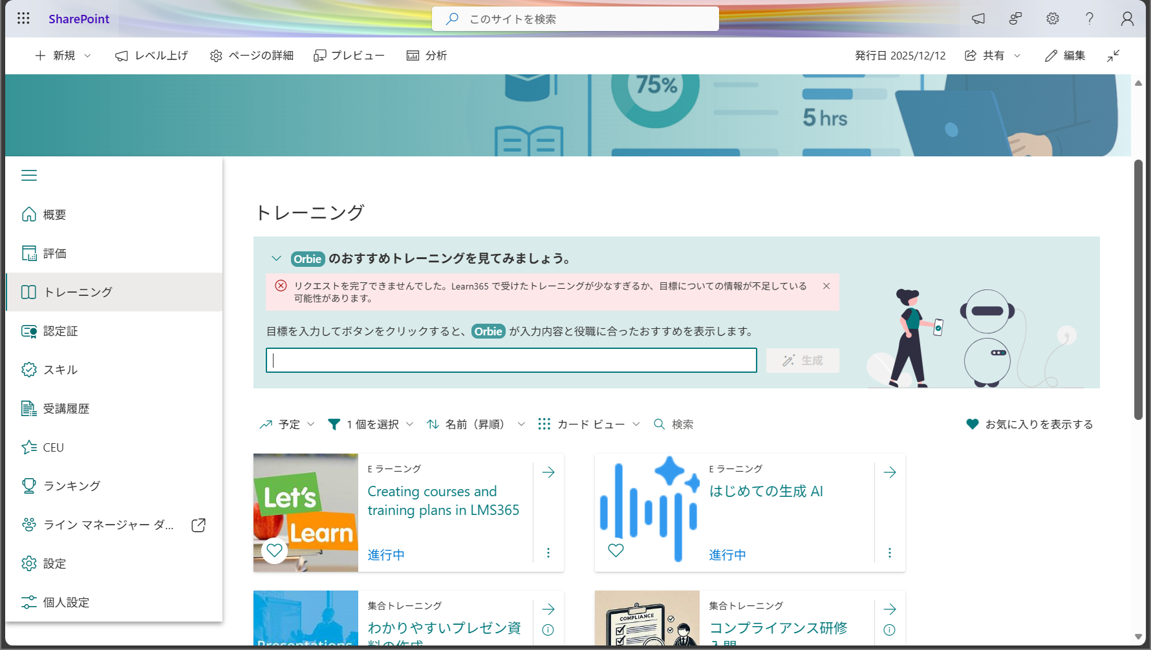This screenshot has width=1151, height=650.
Task: Open the connections icon in the header
Action: pos(1015,19)
